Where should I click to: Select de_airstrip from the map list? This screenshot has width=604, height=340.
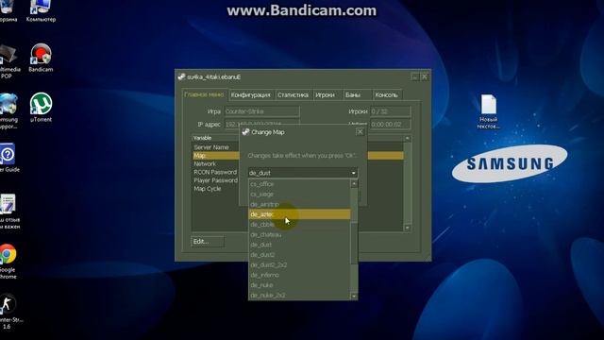(299, 204)
